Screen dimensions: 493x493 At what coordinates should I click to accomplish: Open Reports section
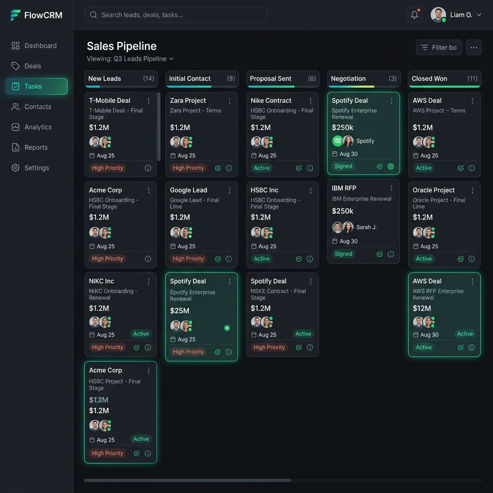[x=37, y=147]
